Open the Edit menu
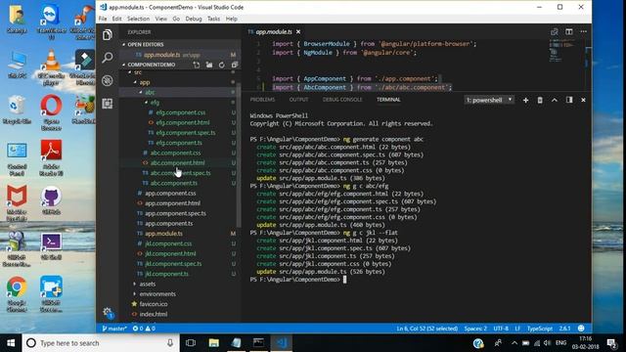Viewport: 626px width, 352px height. (116, 19)
